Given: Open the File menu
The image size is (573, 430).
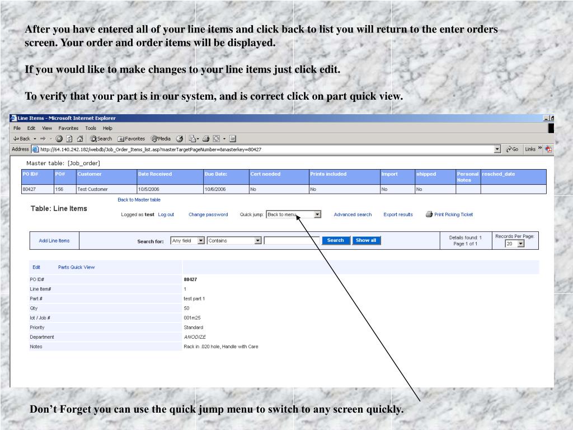Looking at the screenshot, I should pyautogui.click(x=17, y=128).
